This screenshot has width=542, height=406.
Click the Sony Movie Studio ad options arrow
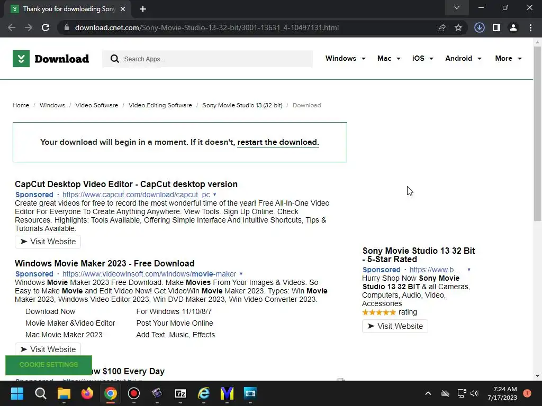click(x=469, y=270)
